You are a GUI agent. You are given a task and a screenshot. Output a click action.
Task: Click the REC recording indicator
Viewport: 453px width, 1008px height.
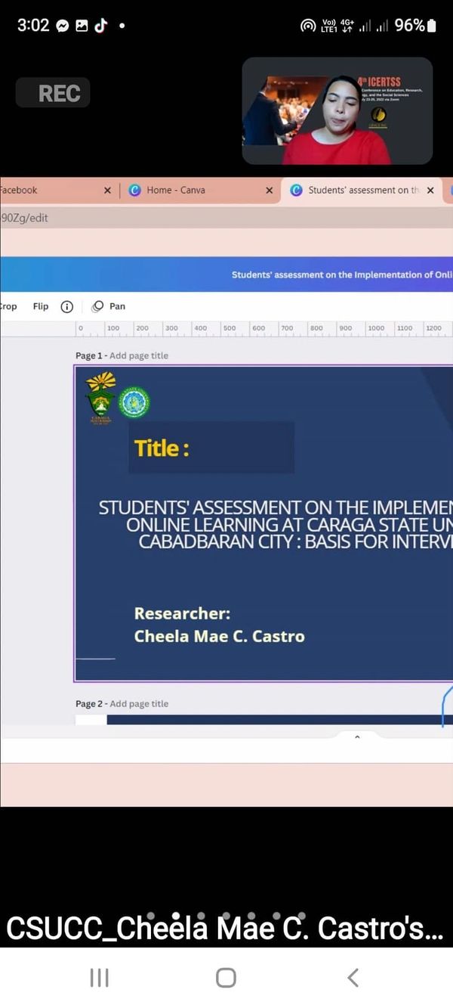[53, 93]
